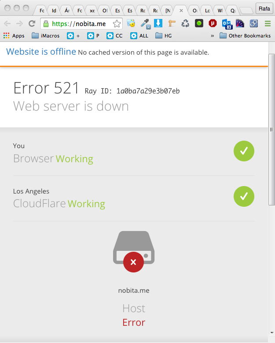Click the vertical page scrollbar
The height and width of the screenshot is (343, 275).
(x=271, y=130)
